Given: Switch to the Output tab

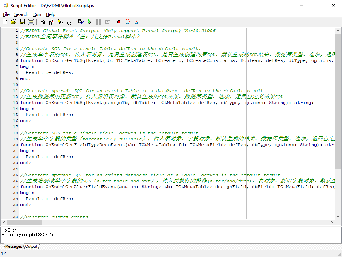Looking at the screenshot, I should 31,246.
